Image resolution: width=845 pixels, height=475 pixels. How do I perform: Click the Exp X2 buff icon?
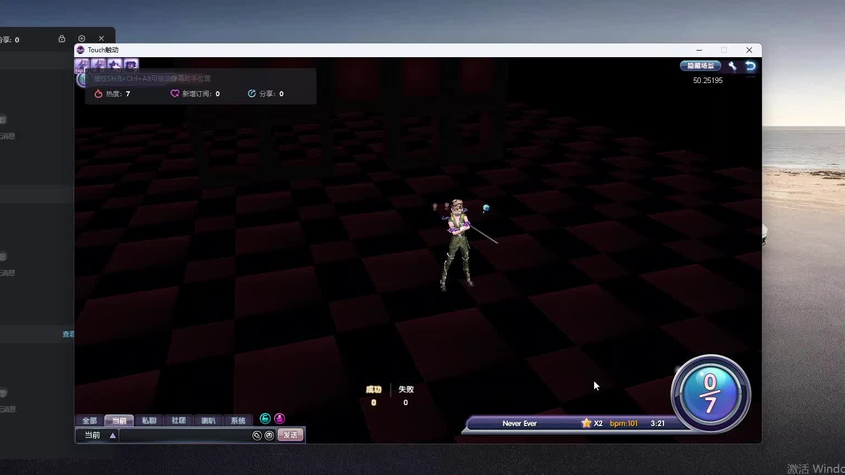[x=81, y=65]
